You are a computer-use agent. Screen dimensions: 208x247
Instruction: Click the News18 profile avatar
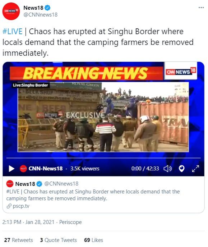[x=11, y=12]
